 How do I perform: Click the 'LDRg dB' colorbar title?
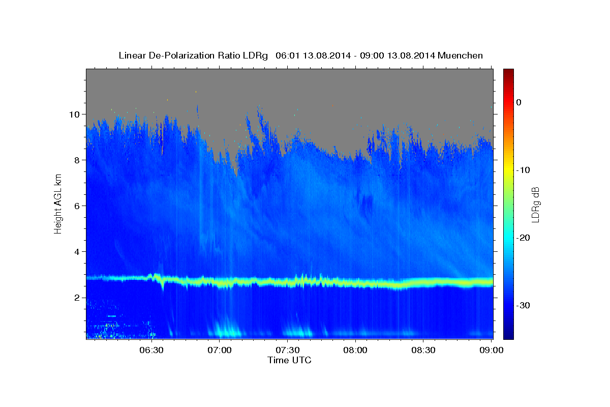click(x=535, y=204)
